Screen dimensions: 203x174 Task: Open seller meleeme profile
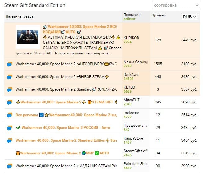131,113
